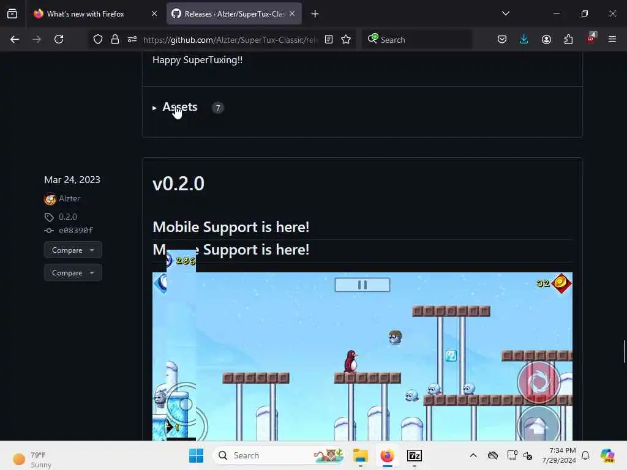Image resolution: width=627 pixels, height=470 pixels.
Task: Click the Firefox taskbar icon
Action: [387, 455]
